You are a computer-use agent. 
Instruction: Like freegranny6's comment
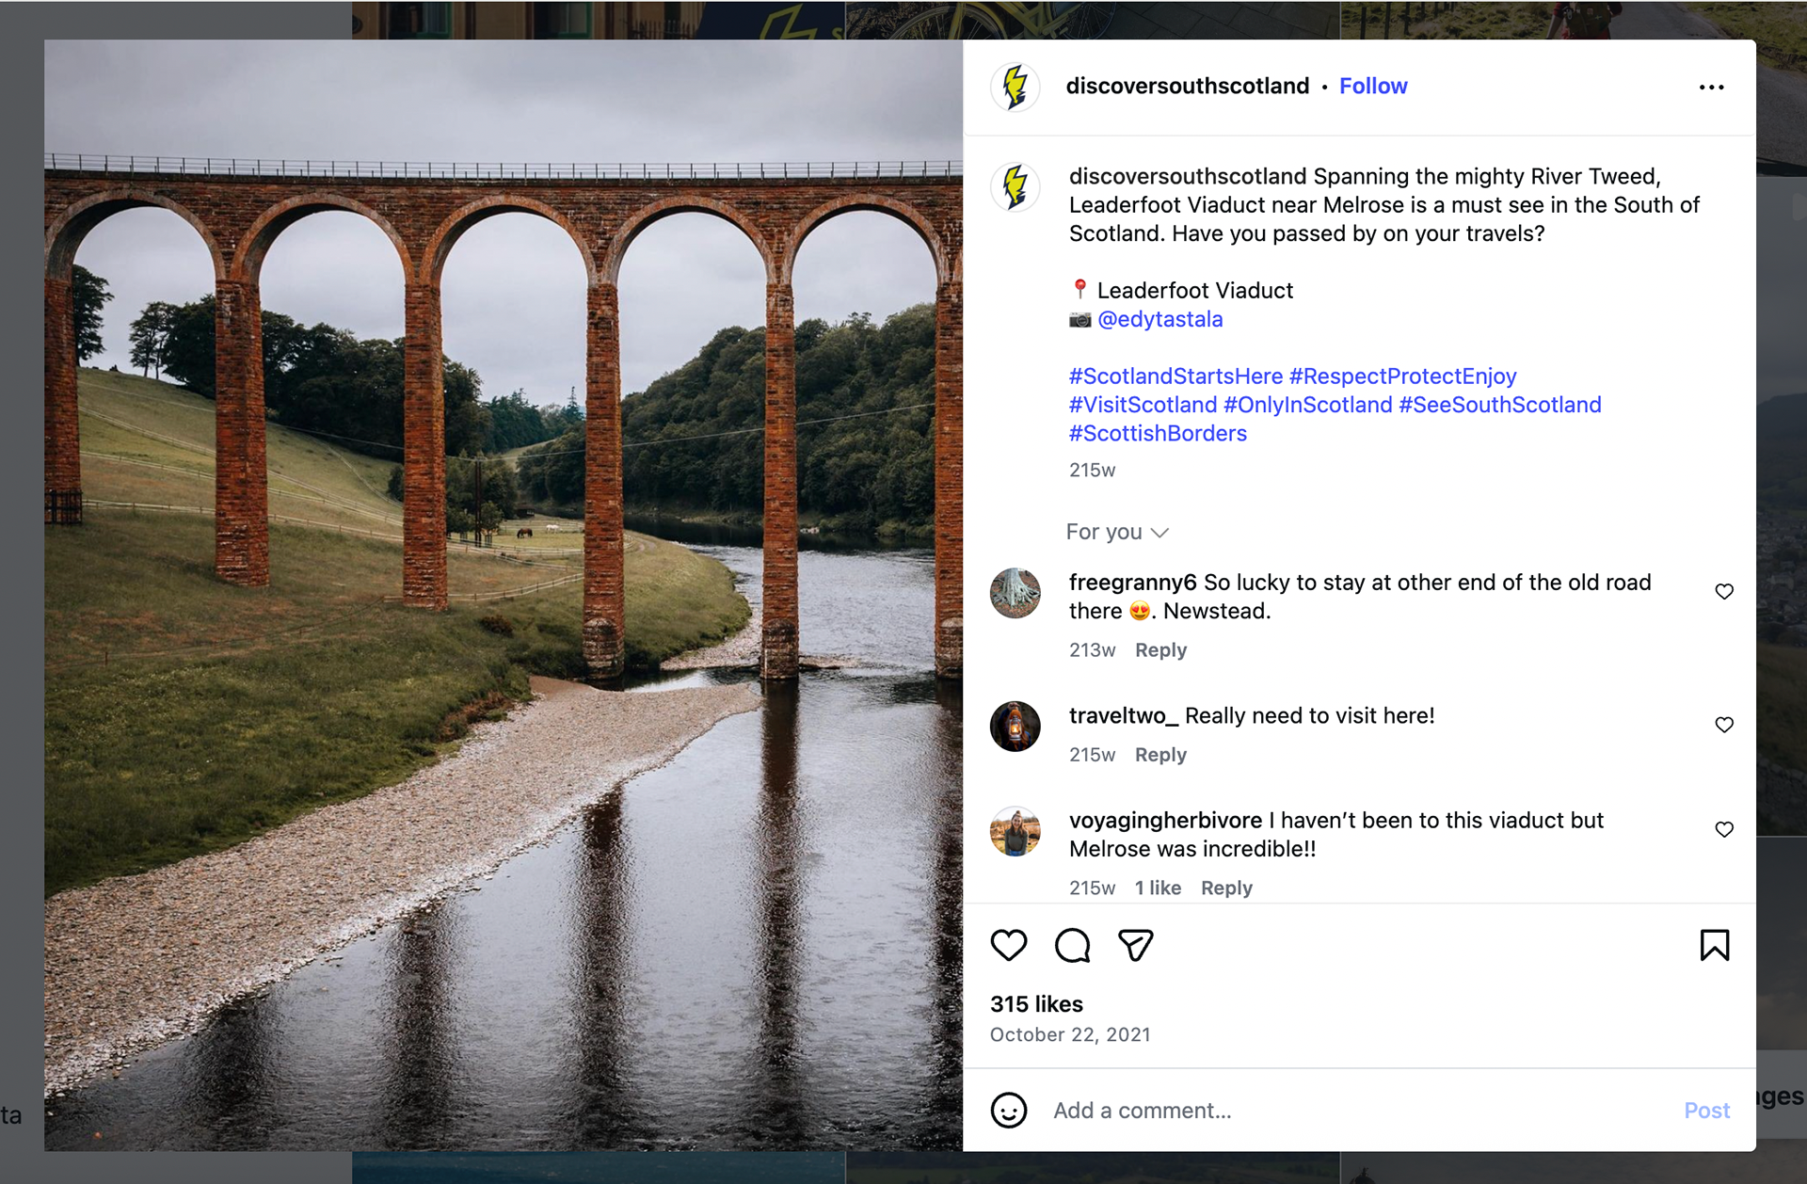coord(1723,591)
